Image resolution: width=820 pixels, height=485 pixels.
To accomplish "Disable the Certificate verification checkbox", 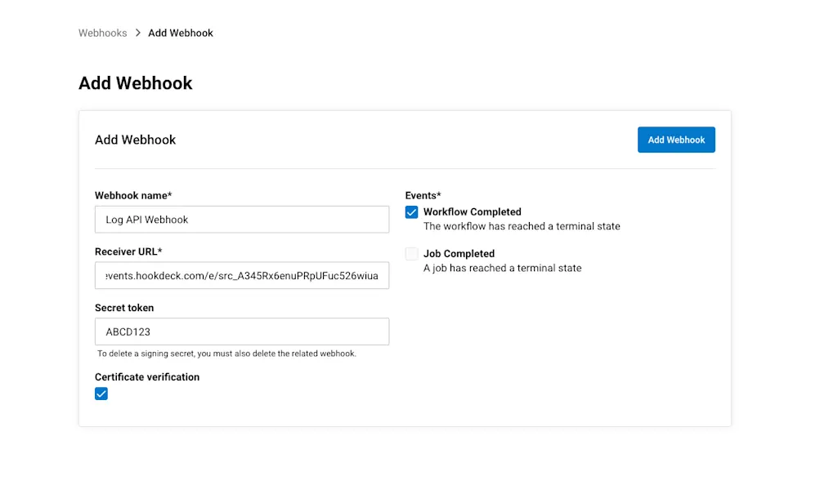I will 101,394.
